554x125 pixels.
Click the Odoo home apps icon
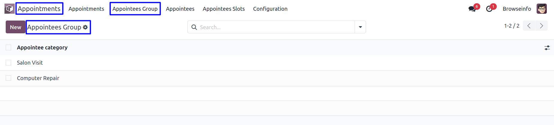point(9,9)
